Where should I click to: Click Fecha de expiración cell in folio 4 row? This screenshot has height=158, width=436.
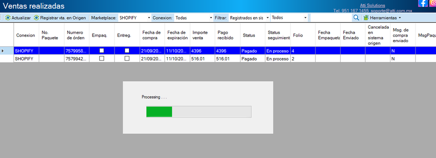pyautogui.click(x=178, y=51)
